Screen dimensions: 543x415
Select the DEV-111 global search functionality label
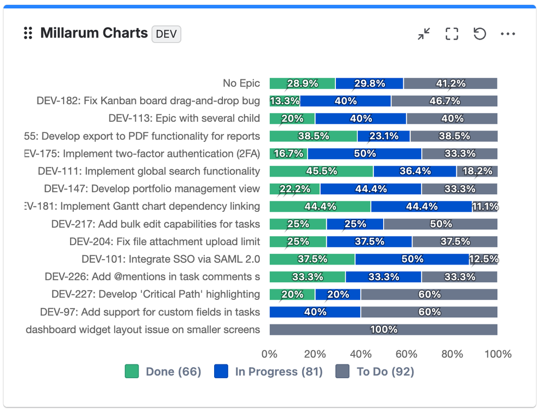pos(149,171)
